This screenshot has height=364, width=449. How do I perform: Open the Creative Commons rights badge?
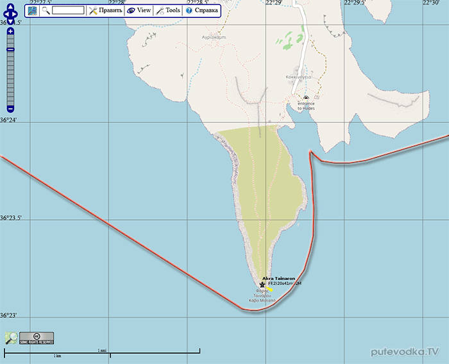37,338
